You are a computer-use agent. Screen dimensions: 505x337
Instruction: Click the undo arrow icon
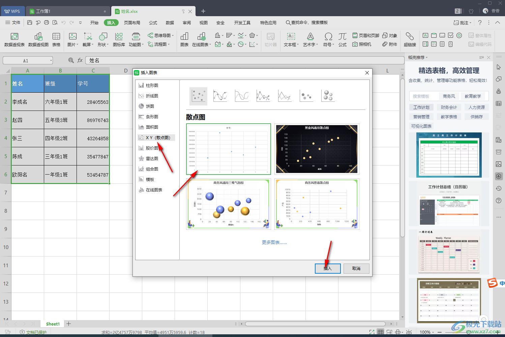[63, 23]
